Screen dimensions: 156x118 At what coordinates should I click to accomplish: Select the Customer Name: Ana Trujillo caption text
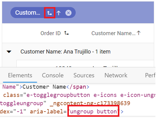[x=66, y=52]
